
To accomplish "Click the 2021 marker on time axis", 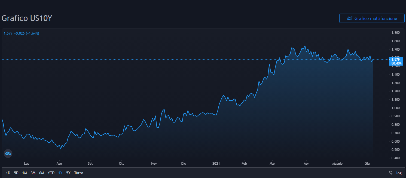I will [216, 164].
